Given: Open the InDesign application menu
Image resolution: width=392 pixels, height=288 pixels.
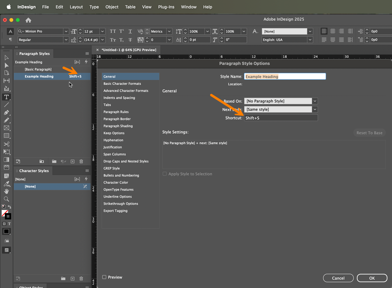Looking at the screenshot, I should pos(27,7).
